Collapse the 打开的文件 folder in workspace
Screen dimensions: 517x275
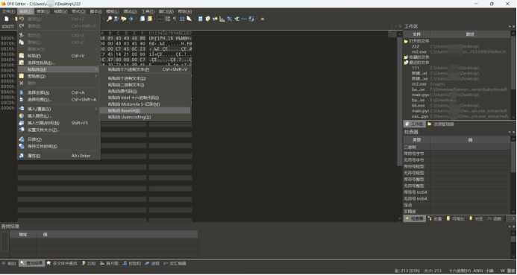point(406,41)
